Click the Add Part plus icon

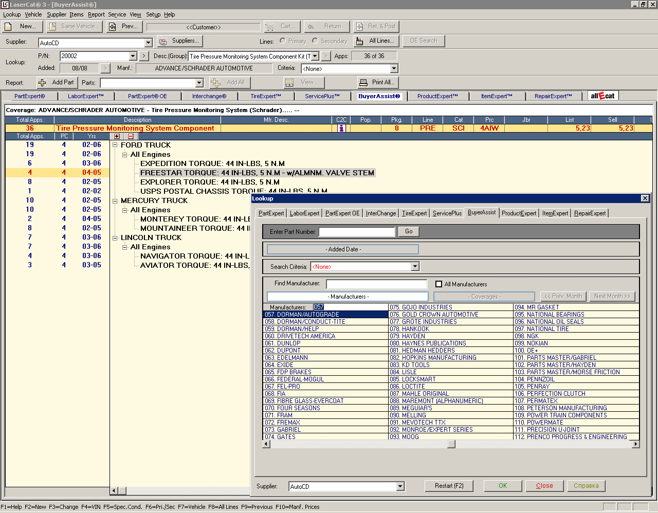tap(42, 82)
